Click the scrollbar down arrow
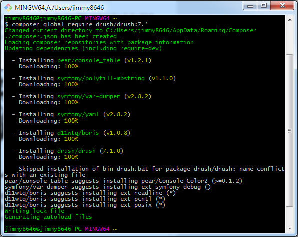This screenshot has height=237, width=298. click(290, 229)
